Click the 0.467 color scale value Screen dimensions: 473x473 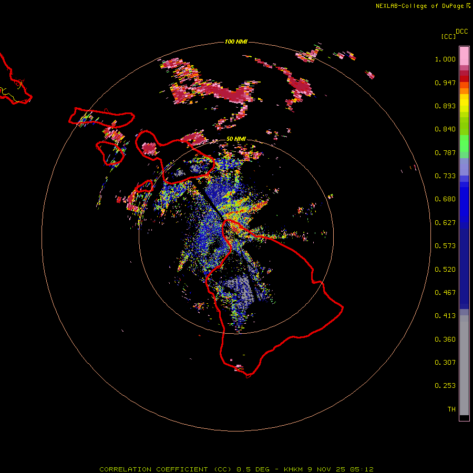click(x=445, y=293)
